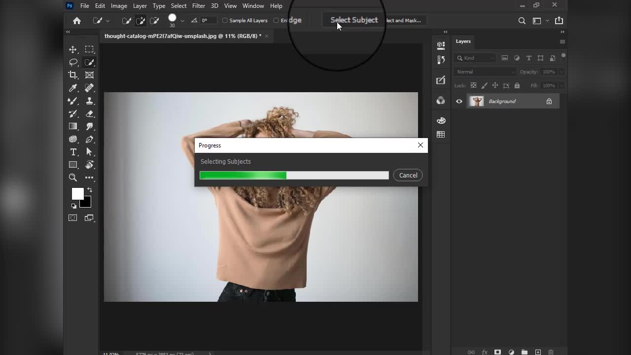Open the Normal blend mode dropdown
The image size is (631, 355).
485,72
